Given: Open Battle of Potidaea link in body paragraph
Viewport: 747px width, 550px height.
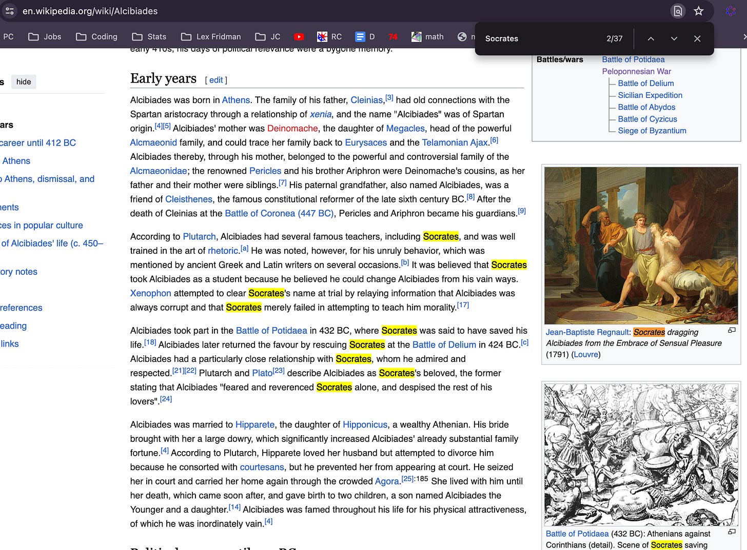Looking at the screenshot, I should point(271,331).
